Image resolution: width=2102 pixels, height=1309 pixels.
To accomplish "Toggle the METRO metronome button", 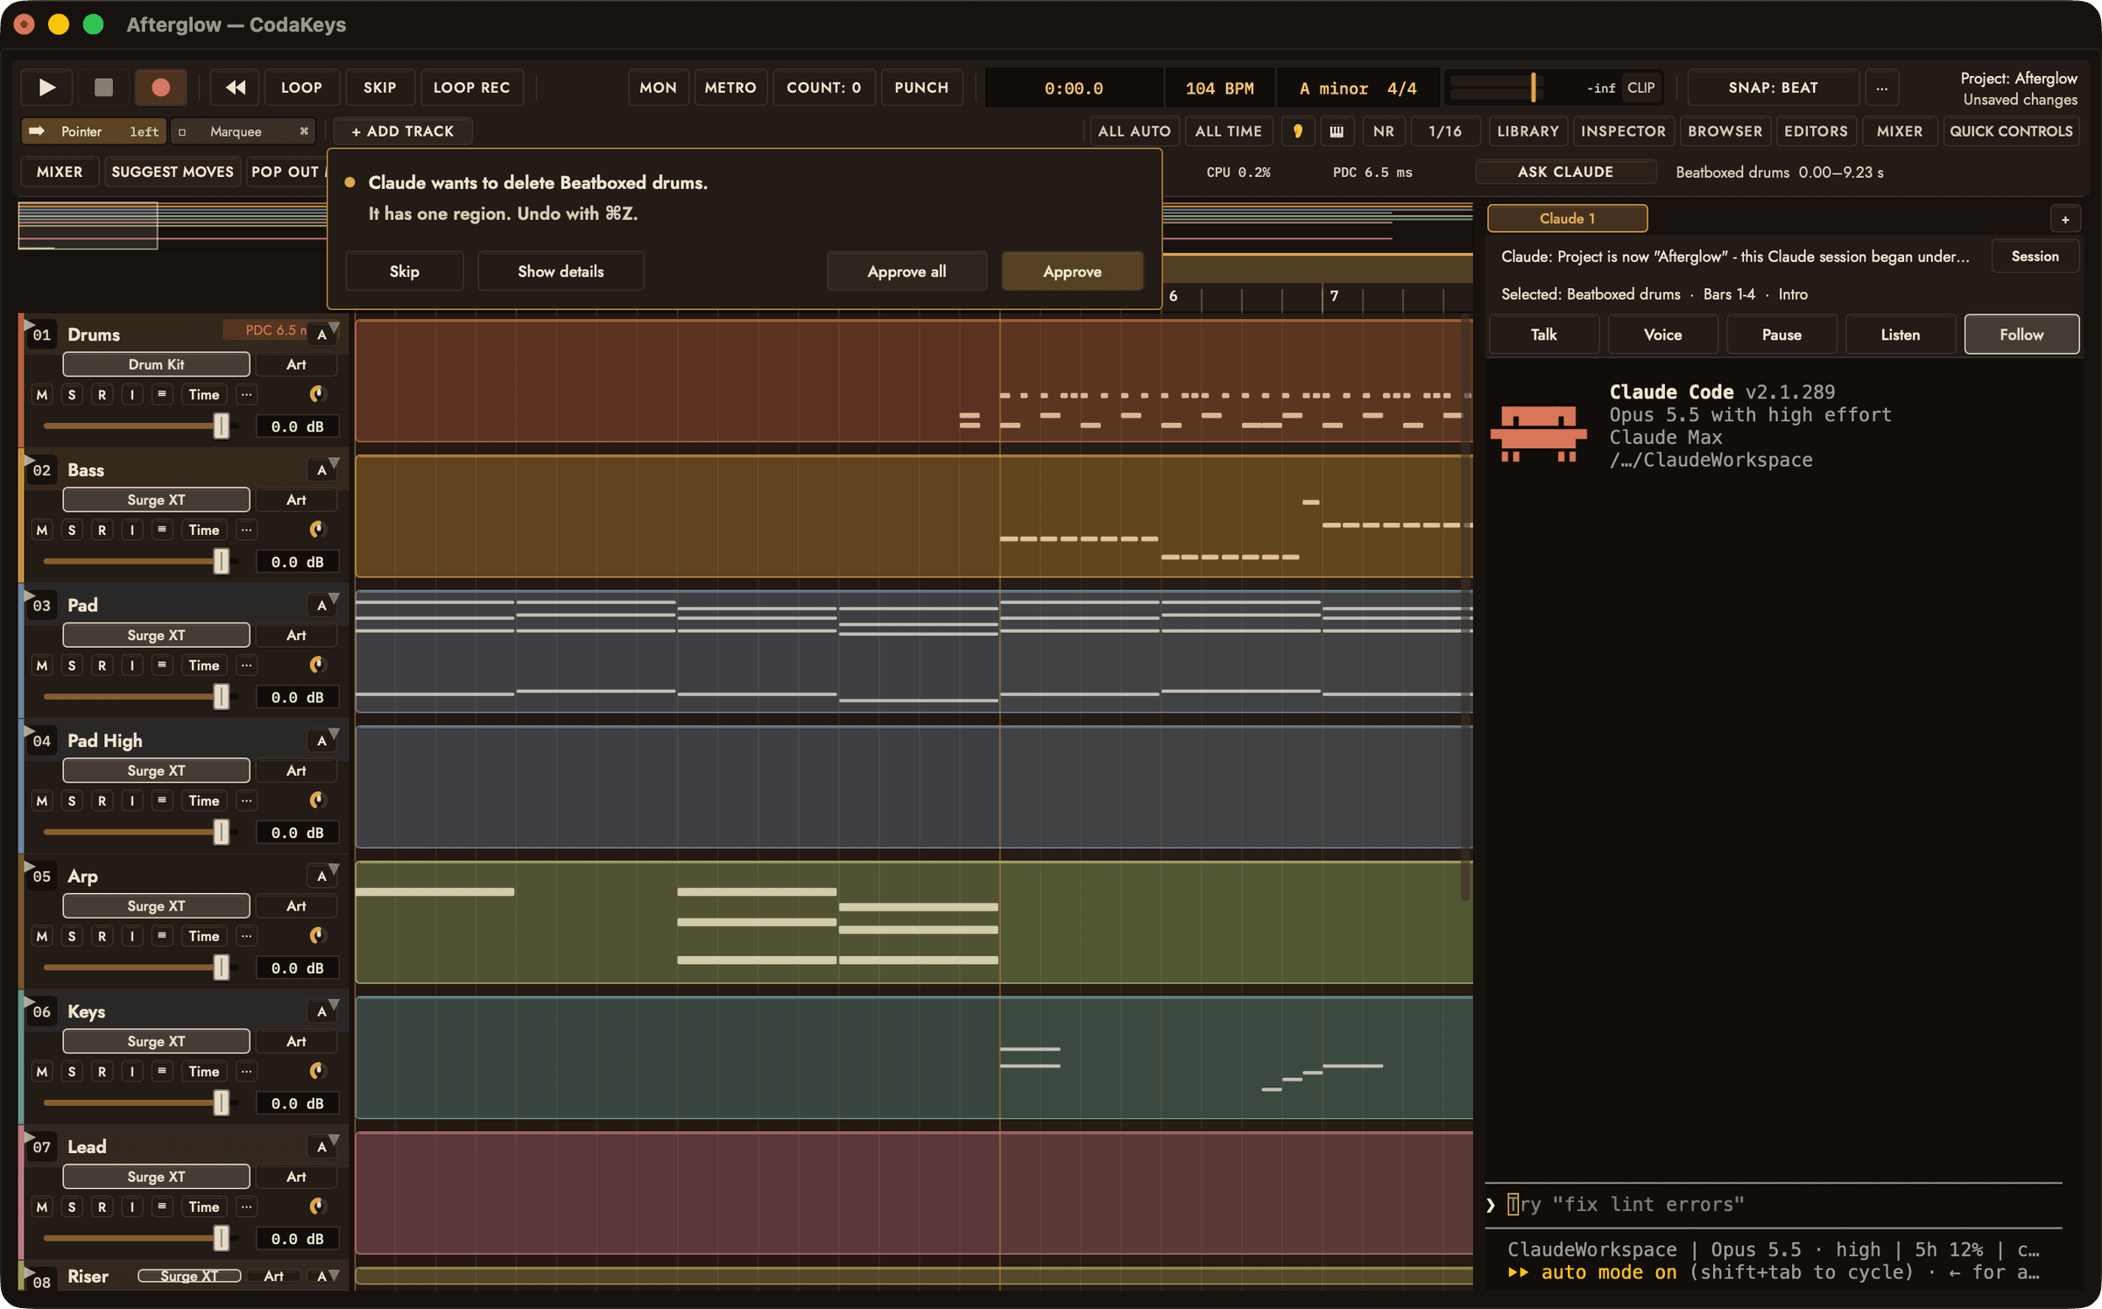I will [x=730, y=88].
